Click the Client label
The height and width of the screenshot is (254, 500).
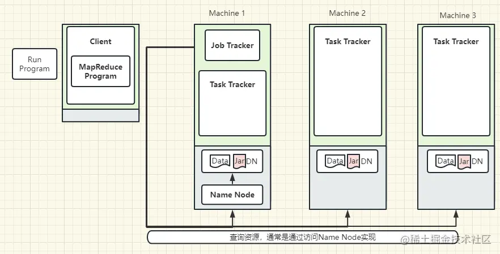[x=100, y=41]
